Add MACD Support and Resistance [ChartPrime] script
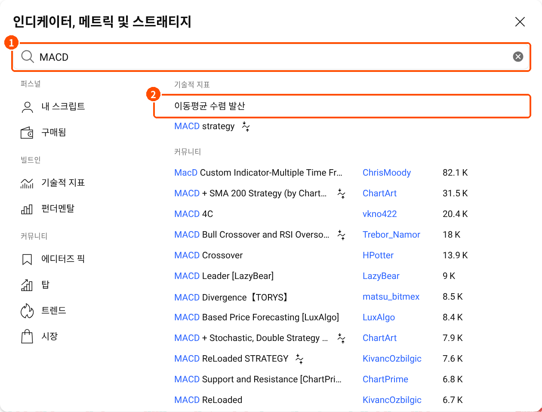Image resolution: width=542 pixels, height=412 pixels. [258, 379]
